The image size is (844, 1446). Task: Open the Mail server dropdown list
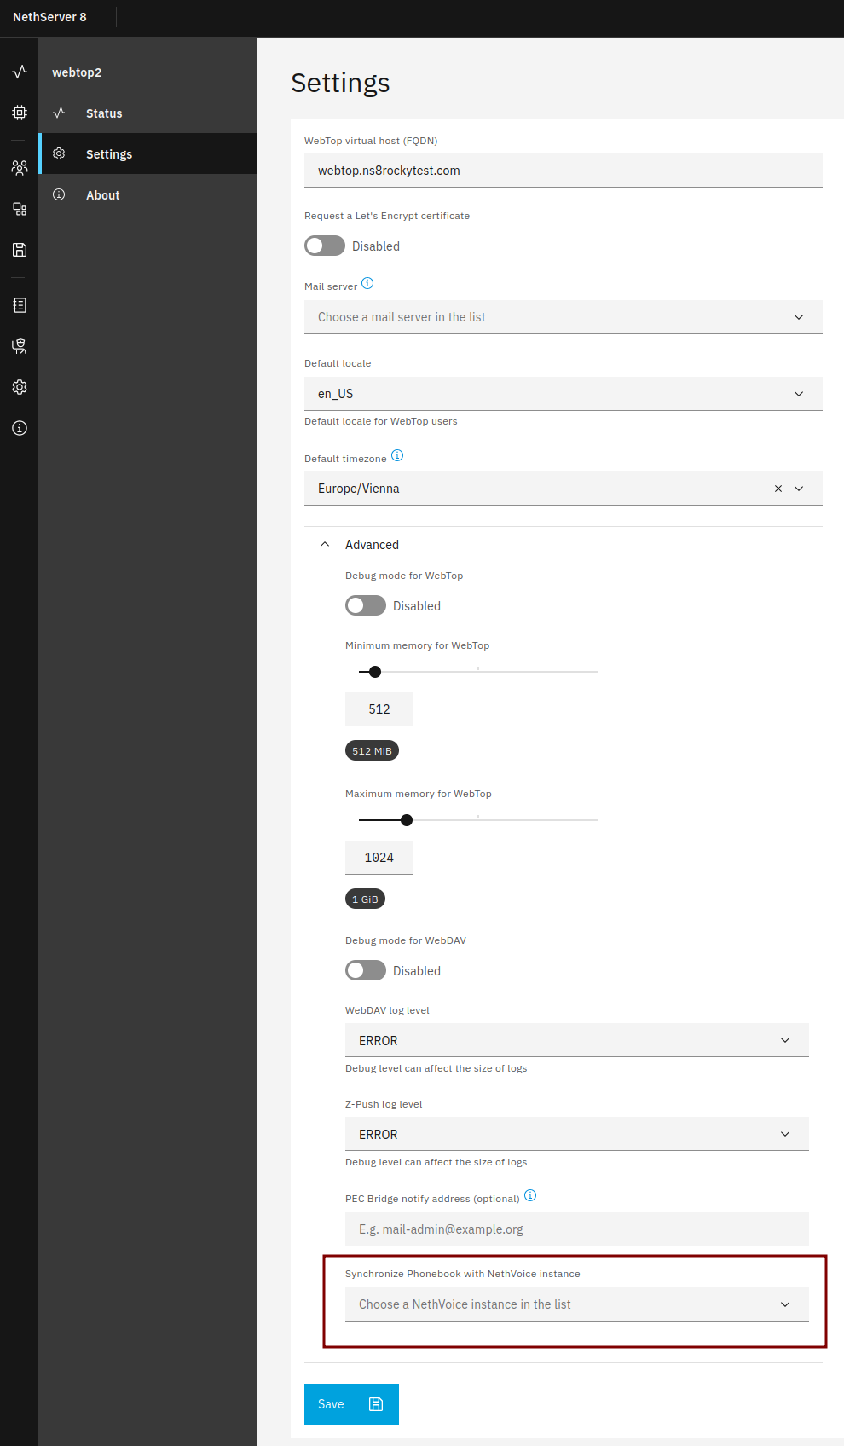pos(564,317)
